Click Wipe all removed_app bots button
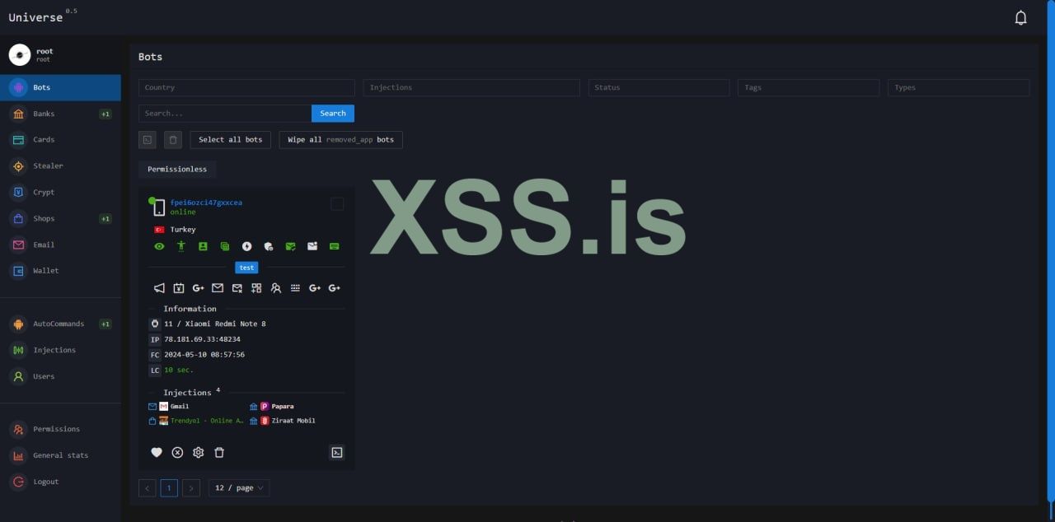Screen dimensions: 1055x522 coord(340,140)
